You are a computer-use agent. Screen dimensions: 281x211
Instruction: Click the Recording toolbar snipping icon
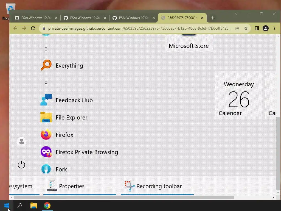tap(130, 186)
